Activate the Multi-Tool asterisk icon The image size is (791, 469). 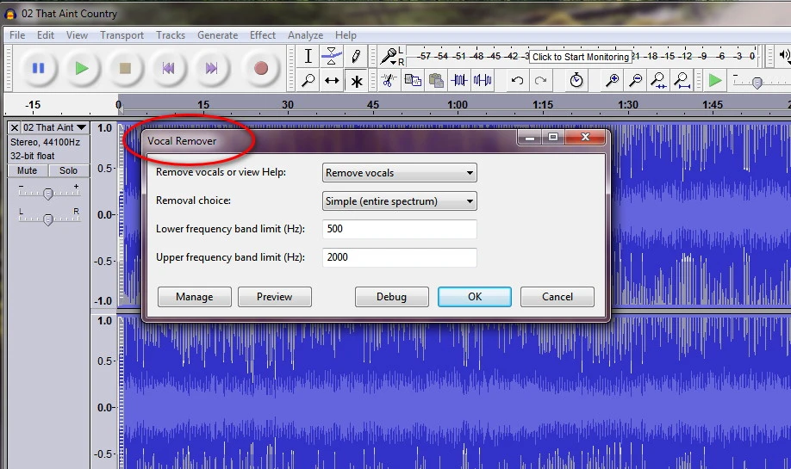[x=355, y=81]
